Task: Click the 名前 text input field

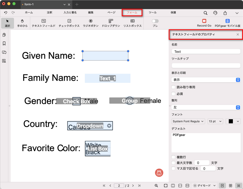Action: tap(206, 51)
